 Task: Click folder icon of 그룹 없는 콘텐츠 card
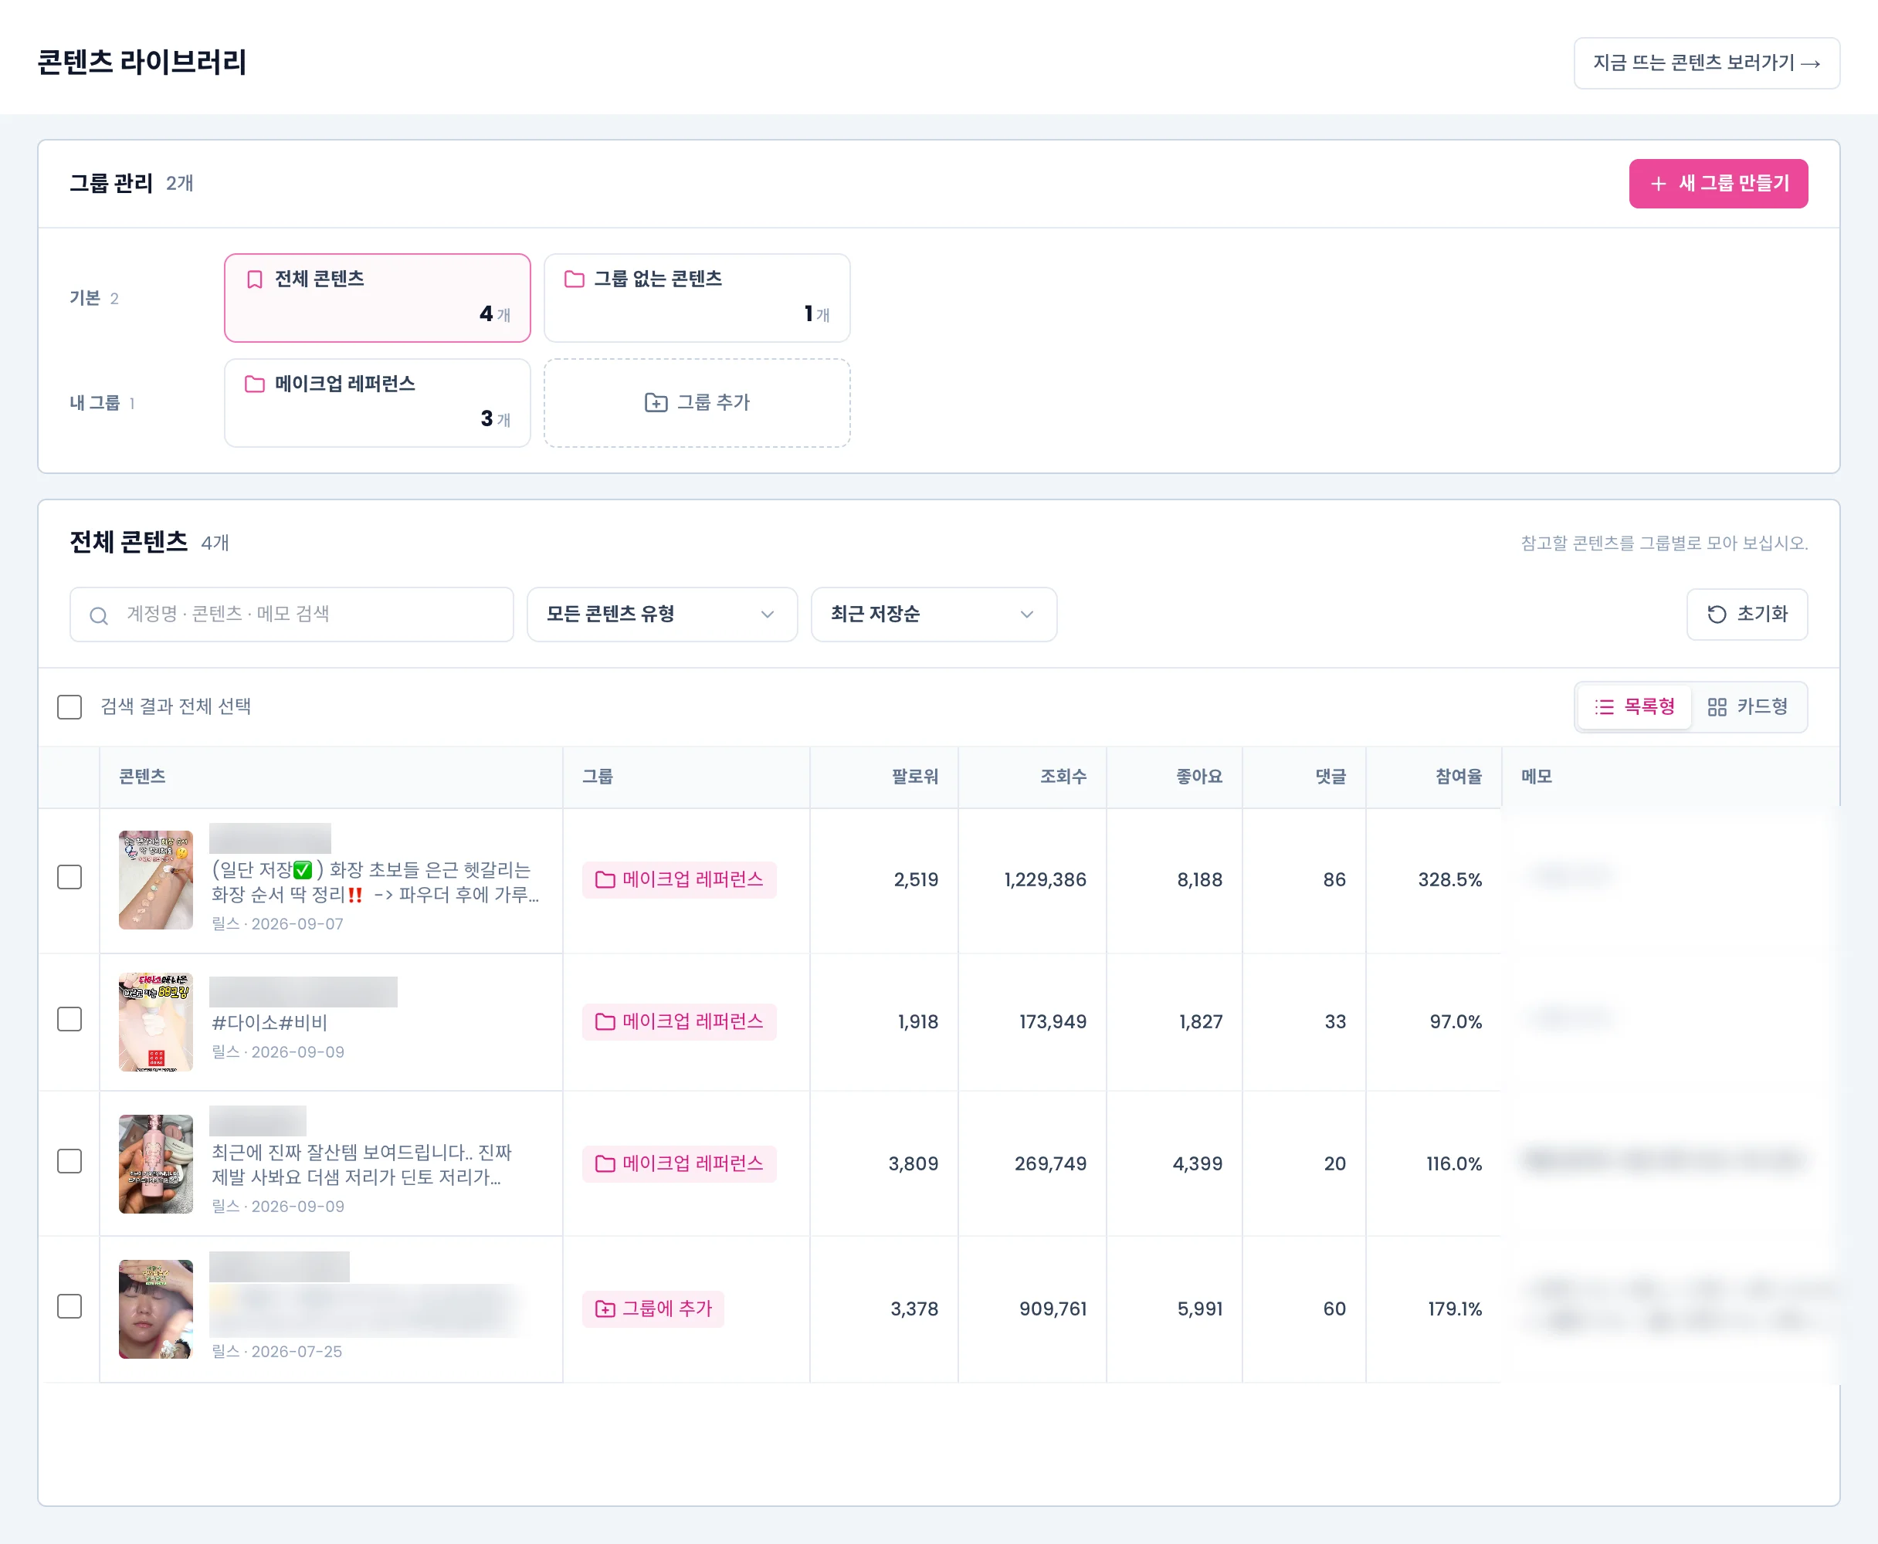point(575,279)
